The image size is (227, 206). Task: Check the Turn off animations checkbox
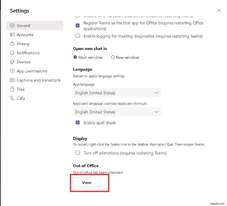[x=78, y=153]
